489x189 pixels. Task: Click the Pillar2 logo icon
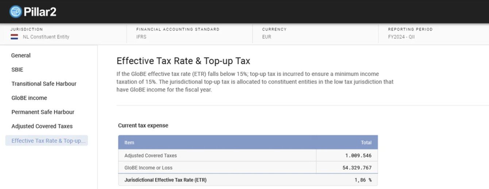[16, 12]
